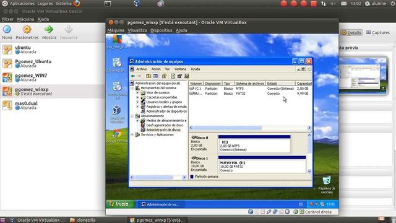This screenshot has height=223, width=396.
Task: Select the Pgomez_Ubuntu virtual machine
Action: point(53,63)
